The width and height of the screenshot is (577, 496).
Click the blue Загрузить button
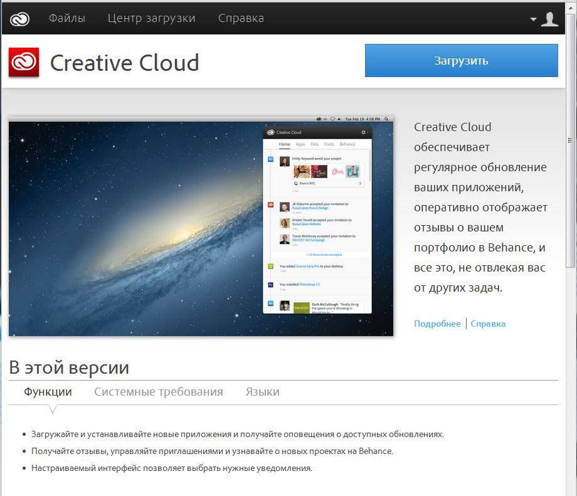(x=461, y=60)
